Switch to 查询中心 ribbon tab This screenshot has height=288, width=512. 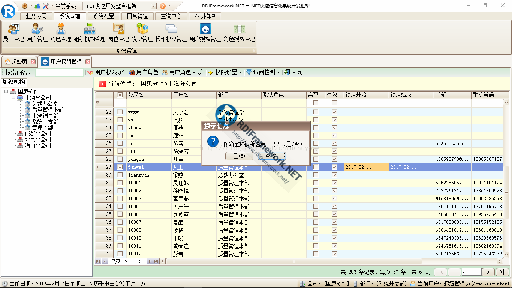click(x=171, y=16)
